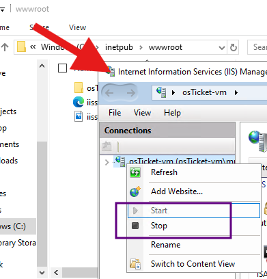267x279 pixels.
Task: Click the navigation pane scroll-down arrow
Action: coord(42,272)
